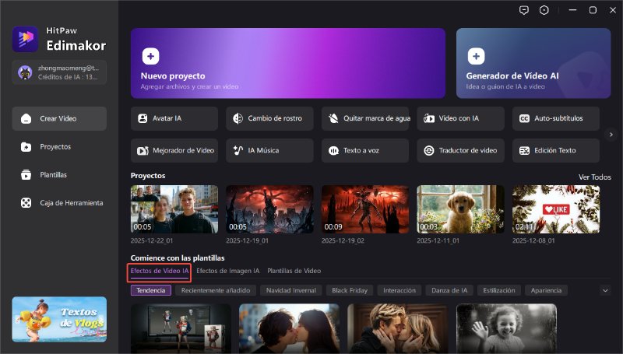Open the user account avatar
The image size is (623, 354).
pyautogui.click(x=25, y=72)
